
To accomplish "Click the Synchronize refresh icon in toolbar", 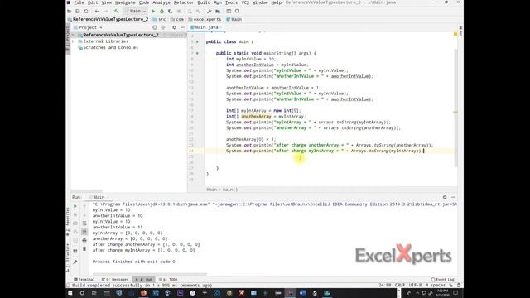I will (x=86, y=11).
